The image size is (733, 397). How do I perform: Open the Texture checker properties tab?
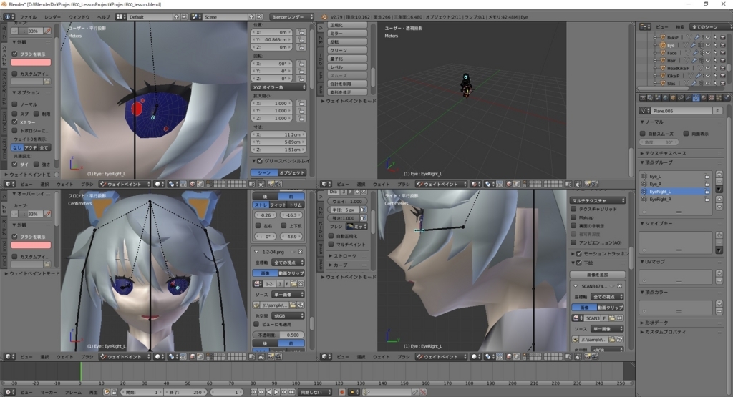coord(712,97)
